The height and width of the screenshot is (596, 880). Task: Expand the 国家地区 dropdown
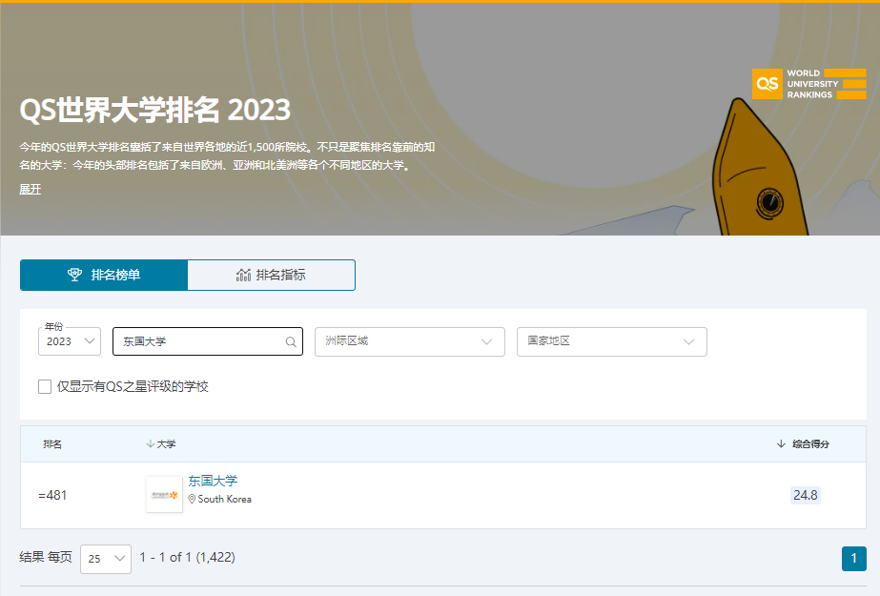pyautogui.click(x=612, y=341)
